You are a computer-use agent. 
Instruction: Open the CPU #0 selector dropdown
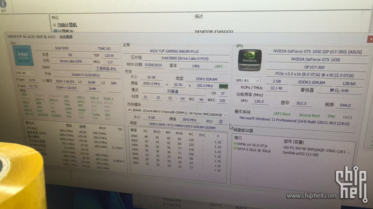click(x=24, y=73)
